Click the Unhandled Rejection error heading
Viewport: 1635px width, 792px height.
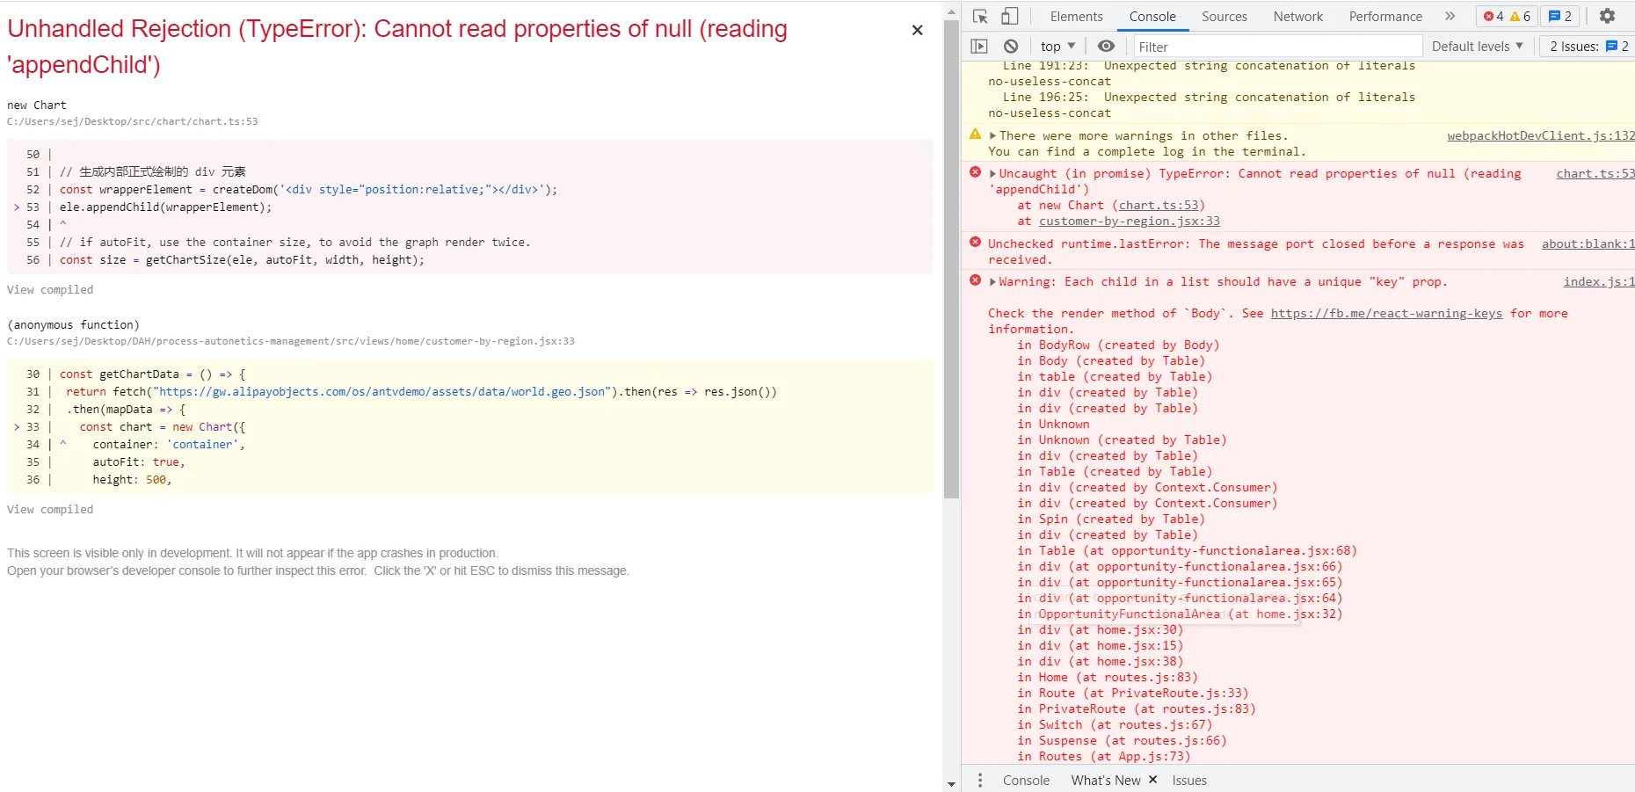397,47
